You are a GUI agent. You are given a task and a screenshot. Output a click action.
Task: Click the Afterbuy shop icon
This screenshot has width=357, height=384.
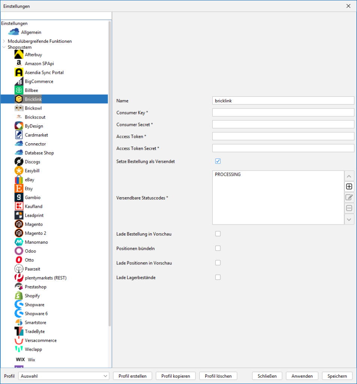coord(19,55)
